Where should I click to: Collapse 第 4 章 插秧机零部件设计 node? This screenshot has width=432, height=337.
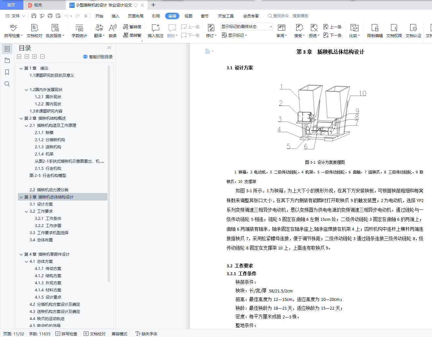[21, 254]
